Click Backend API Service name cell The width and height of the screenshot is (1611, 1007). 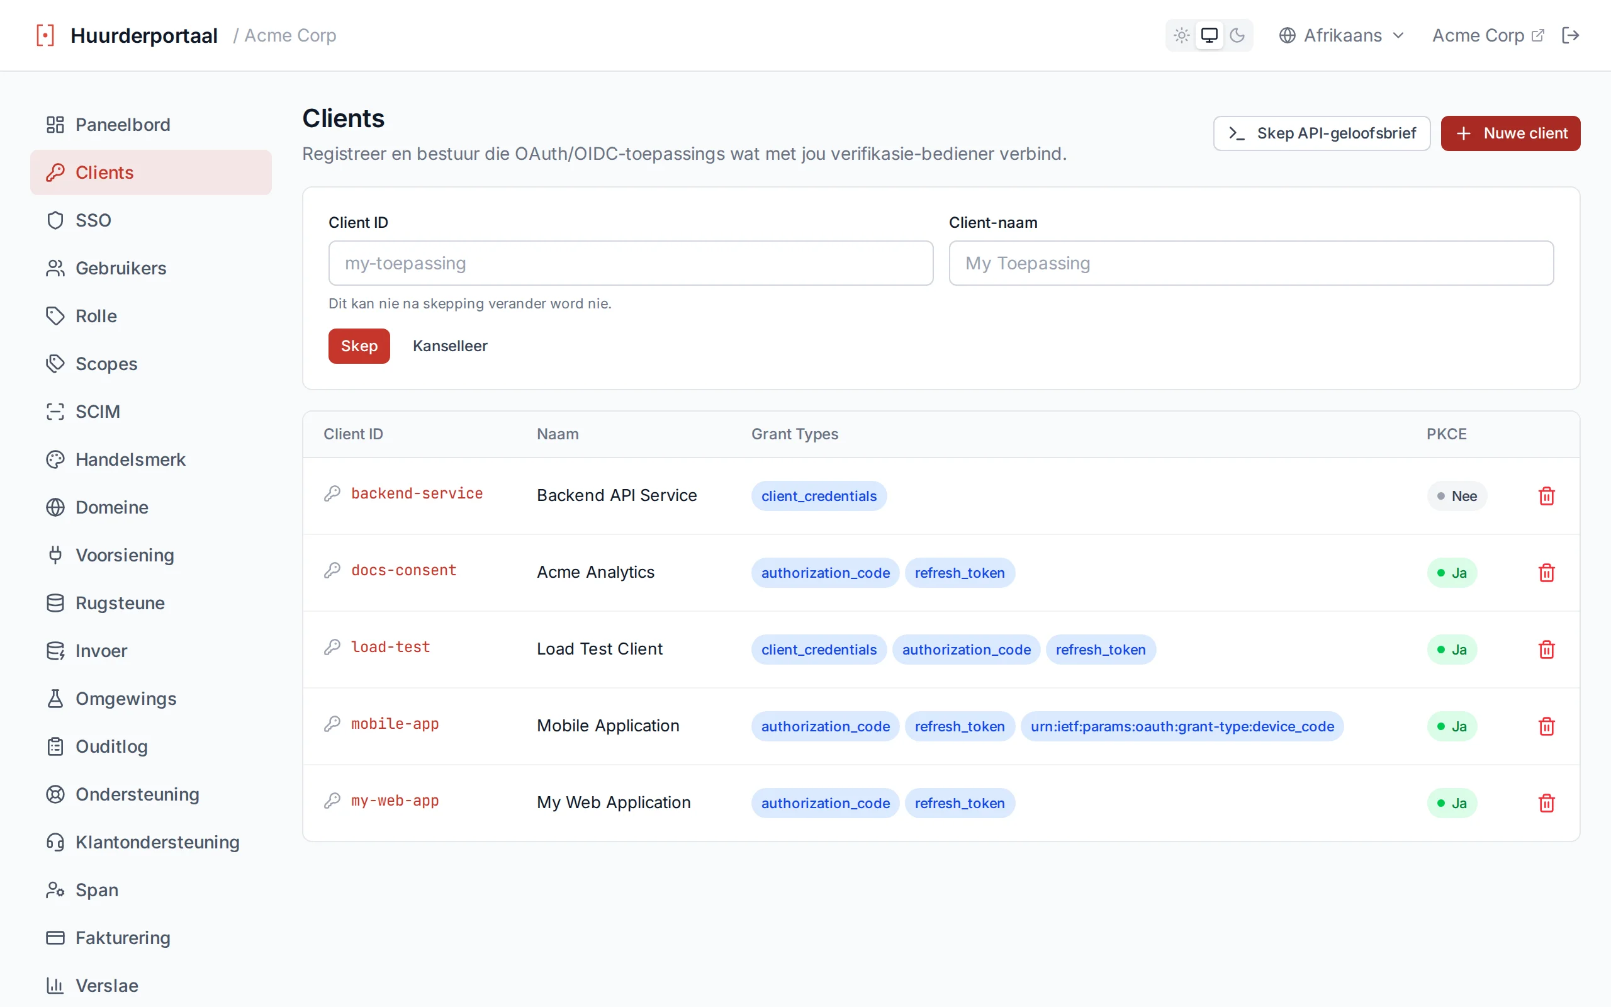[617, 495]
